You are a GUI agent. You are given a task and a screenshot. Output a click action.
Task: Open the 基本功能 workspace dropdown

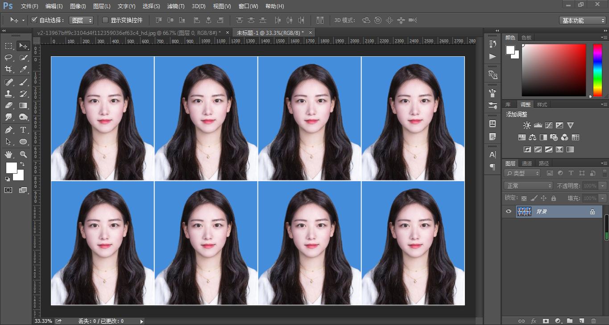[582, 21]
